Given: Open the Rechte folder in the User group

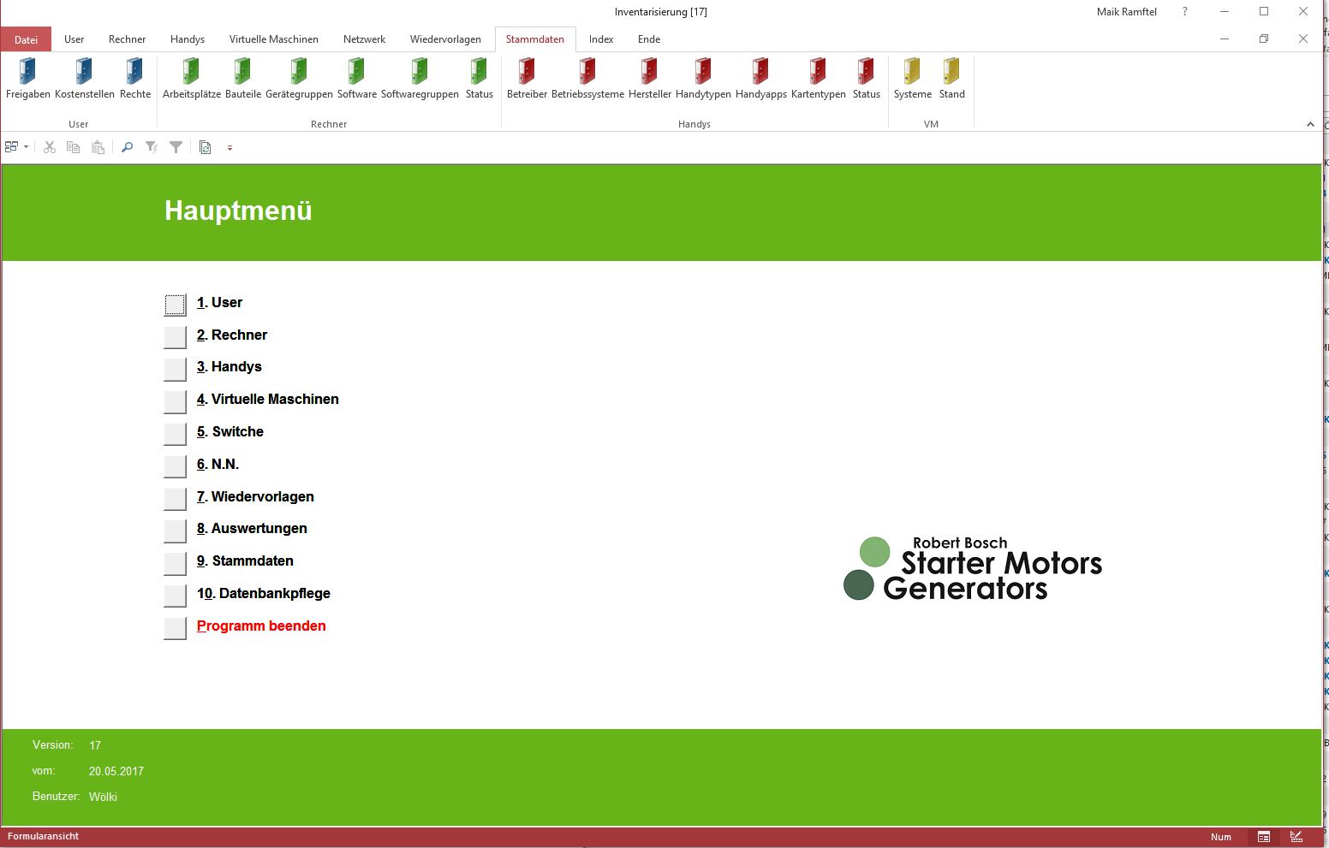Looking at the screenshot, I should 134,79.
